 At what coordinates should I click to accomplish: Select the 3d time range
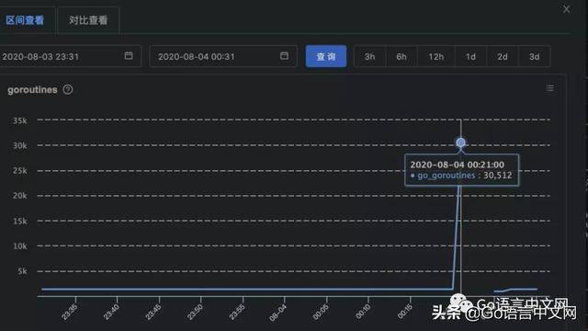tap(535, 57)
